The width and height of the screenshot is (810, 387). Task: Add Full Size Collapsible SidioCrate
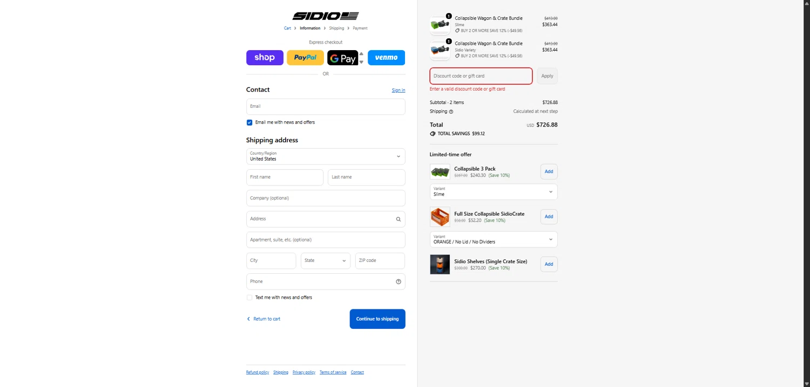point(549,217)
